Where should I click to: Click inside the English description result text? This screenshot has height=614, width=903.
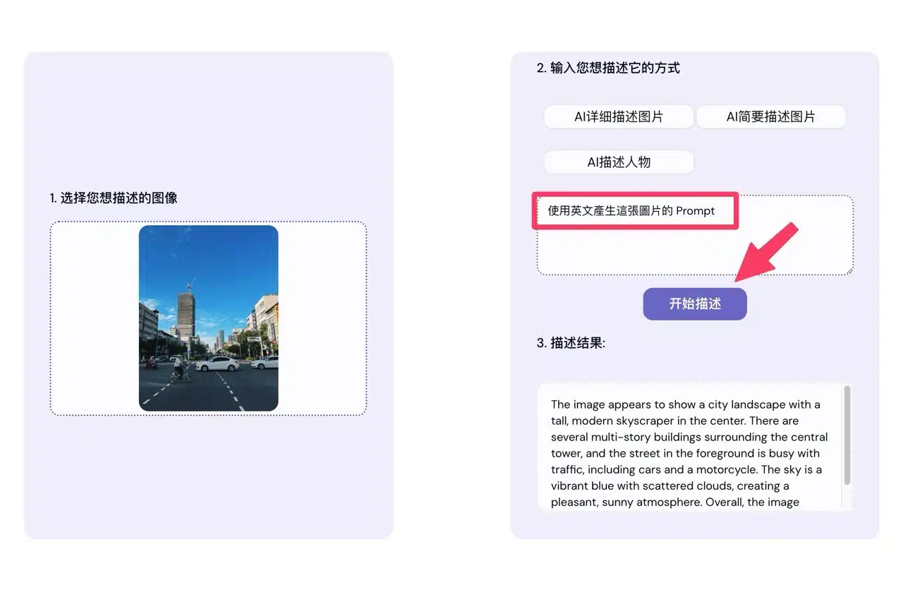click(688, 453)
